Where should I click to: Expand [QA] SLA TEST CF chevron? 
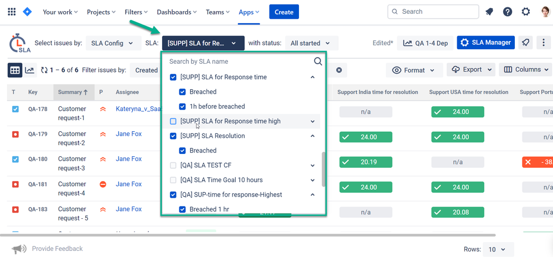312,165
